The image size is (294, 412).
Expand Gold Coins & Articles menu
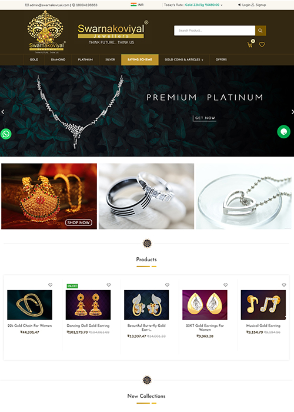183,59
